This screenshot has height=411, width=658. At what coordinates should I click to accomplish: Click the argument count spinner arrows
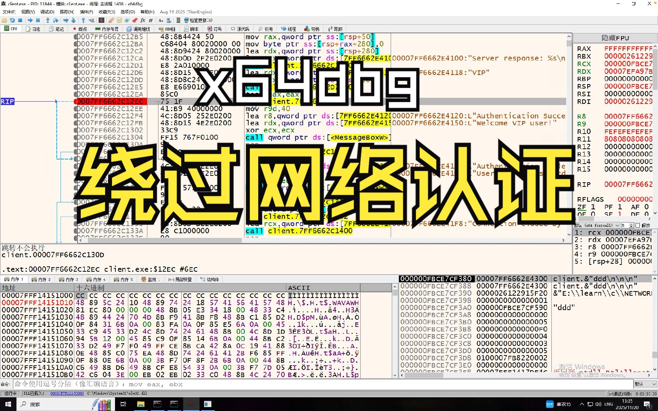pos(632,225)
